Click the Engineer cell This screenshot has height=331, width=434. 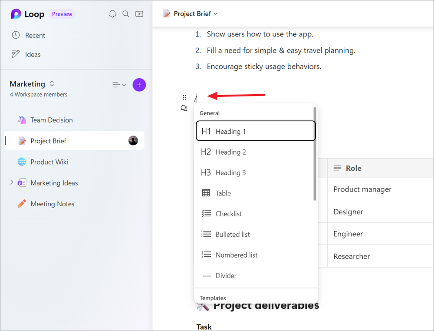[x=381, y=234]
